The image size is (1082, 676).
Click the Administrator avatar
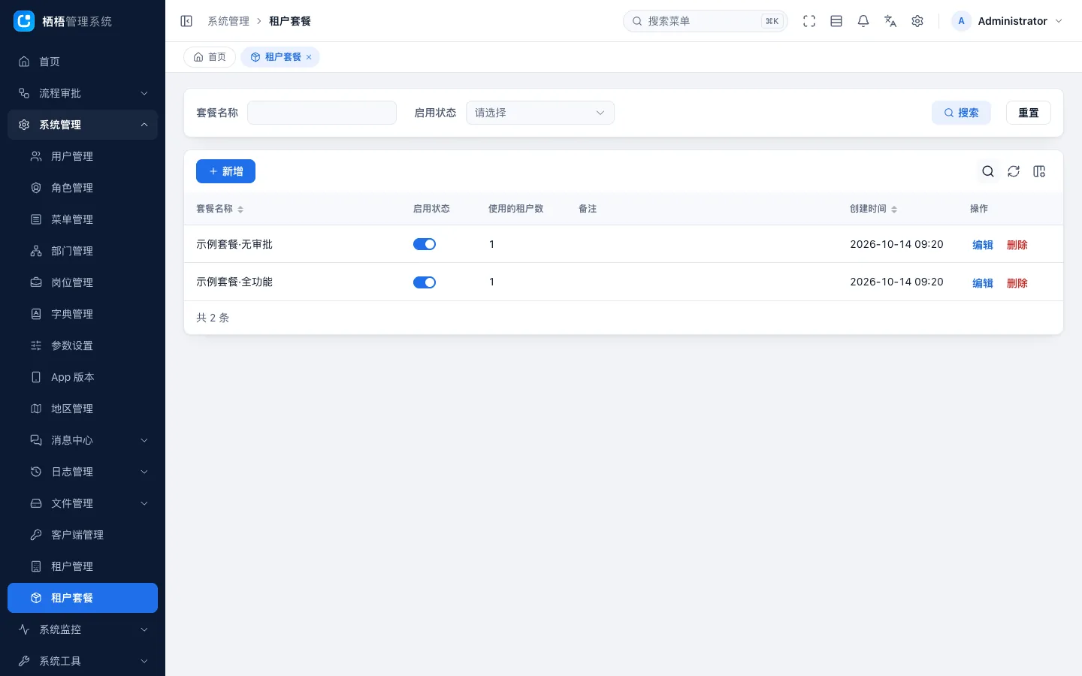click(x=961, y=21)
